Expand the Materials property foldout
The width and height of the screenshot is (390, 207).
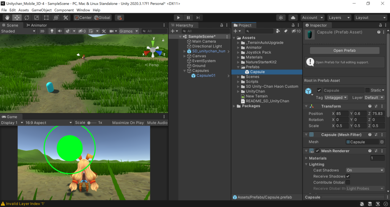[306, 158]
